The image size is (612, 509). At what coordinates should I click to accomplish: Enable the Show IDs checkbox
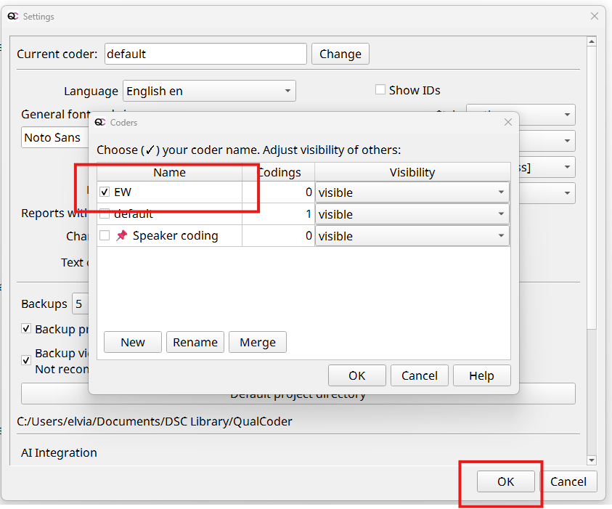tap(380, 90)
